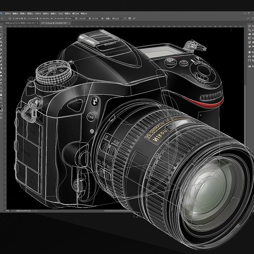Open the 文件 (File) menu
The image size is (254, 254).
8,13
